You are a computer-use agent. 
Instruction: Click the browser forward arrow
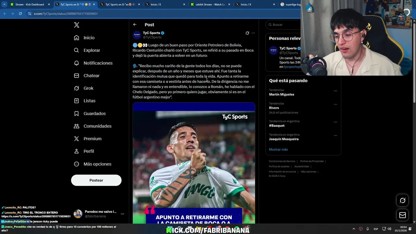point(12,14)
